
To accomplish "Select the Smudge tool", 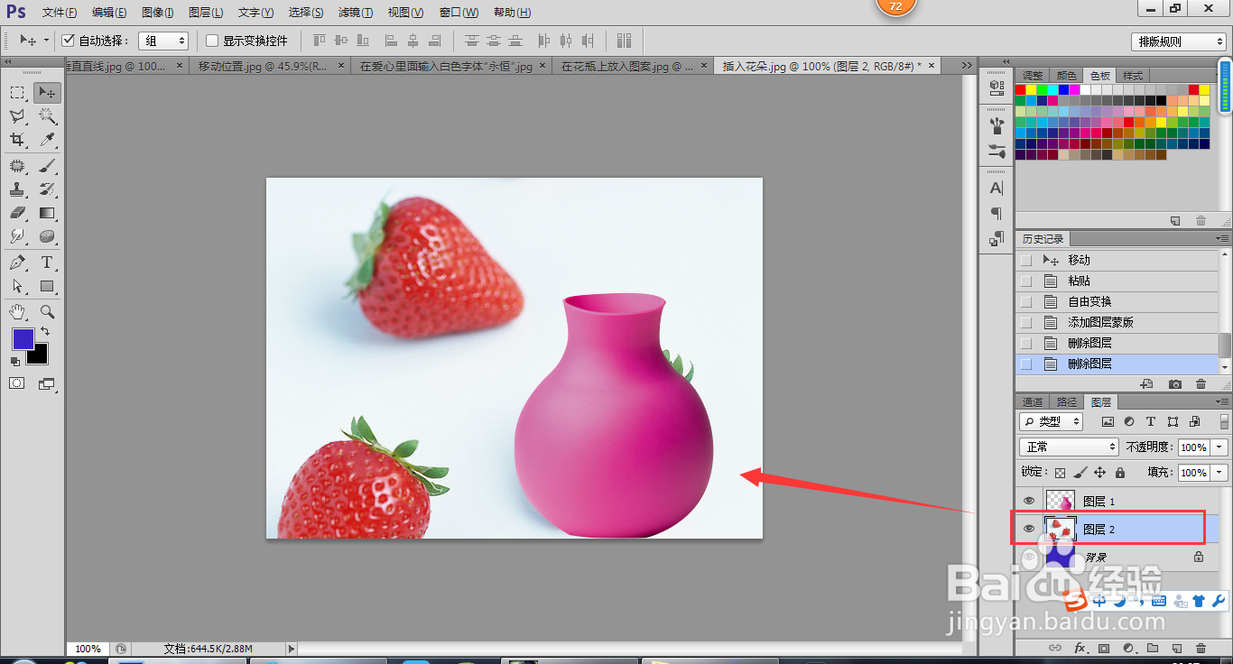I will (17, 236).
